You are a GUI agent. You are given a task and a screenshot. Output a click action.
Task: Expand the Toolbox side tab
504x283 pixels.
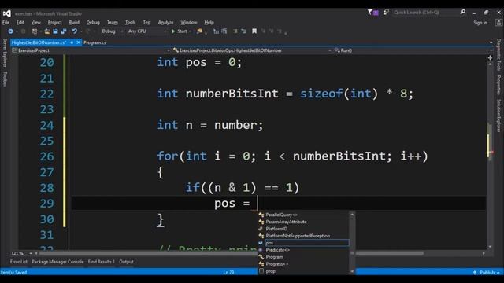point(5,79)
